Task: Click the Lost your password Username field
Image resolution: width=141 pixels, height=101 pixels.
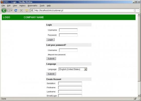Action: tap(68, 50)
